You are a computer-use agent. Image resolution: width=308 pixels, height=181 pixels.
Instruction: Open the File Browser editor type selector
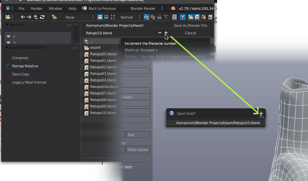(10, 17)
